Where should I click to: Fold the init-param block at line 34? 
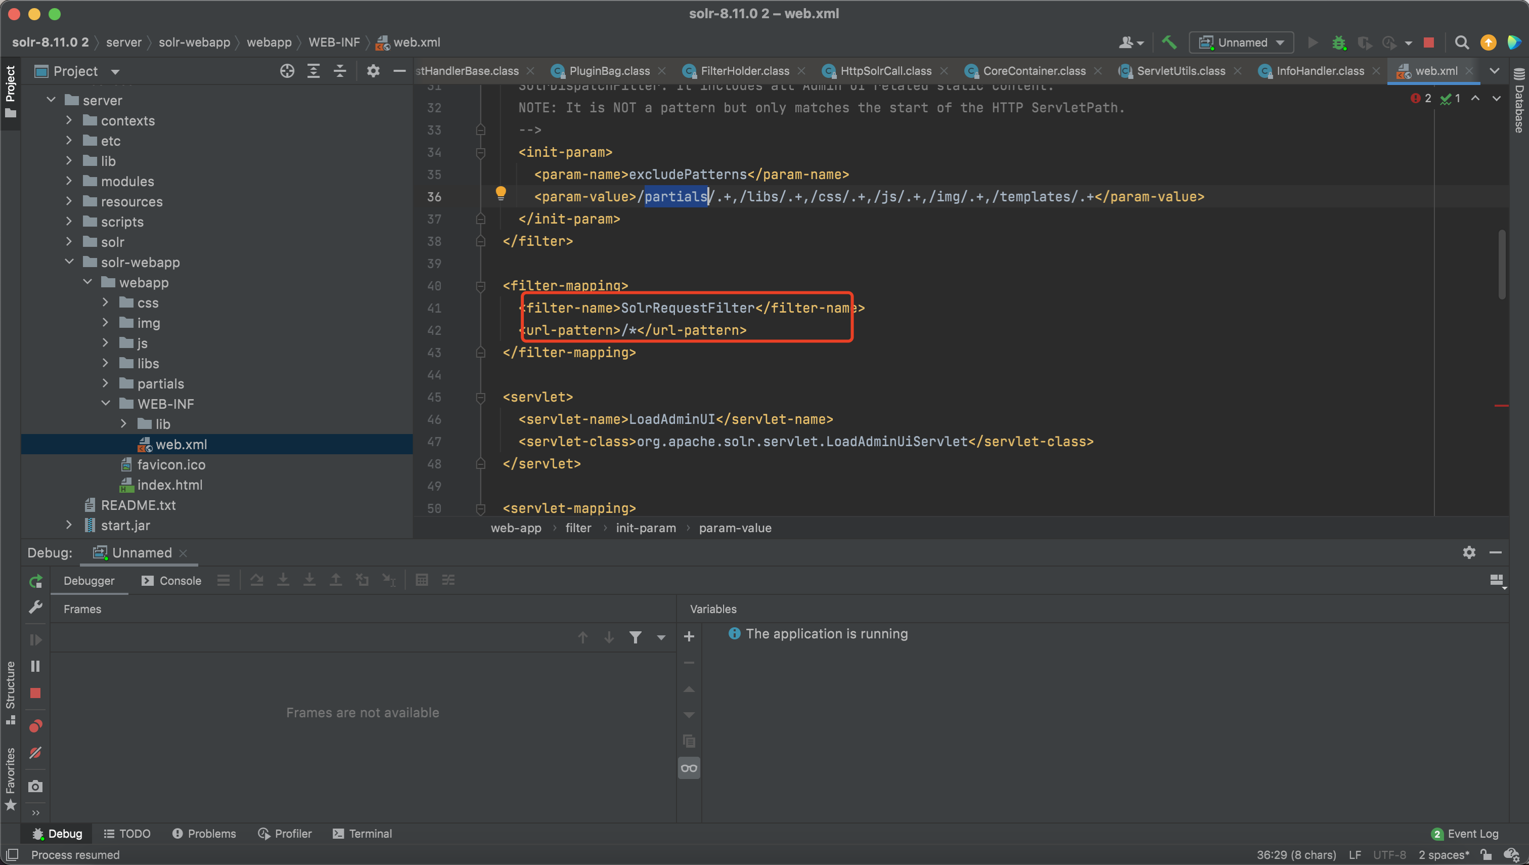point(481,153)
